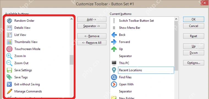Select the 'This PC' entry text

click(124, 63)
